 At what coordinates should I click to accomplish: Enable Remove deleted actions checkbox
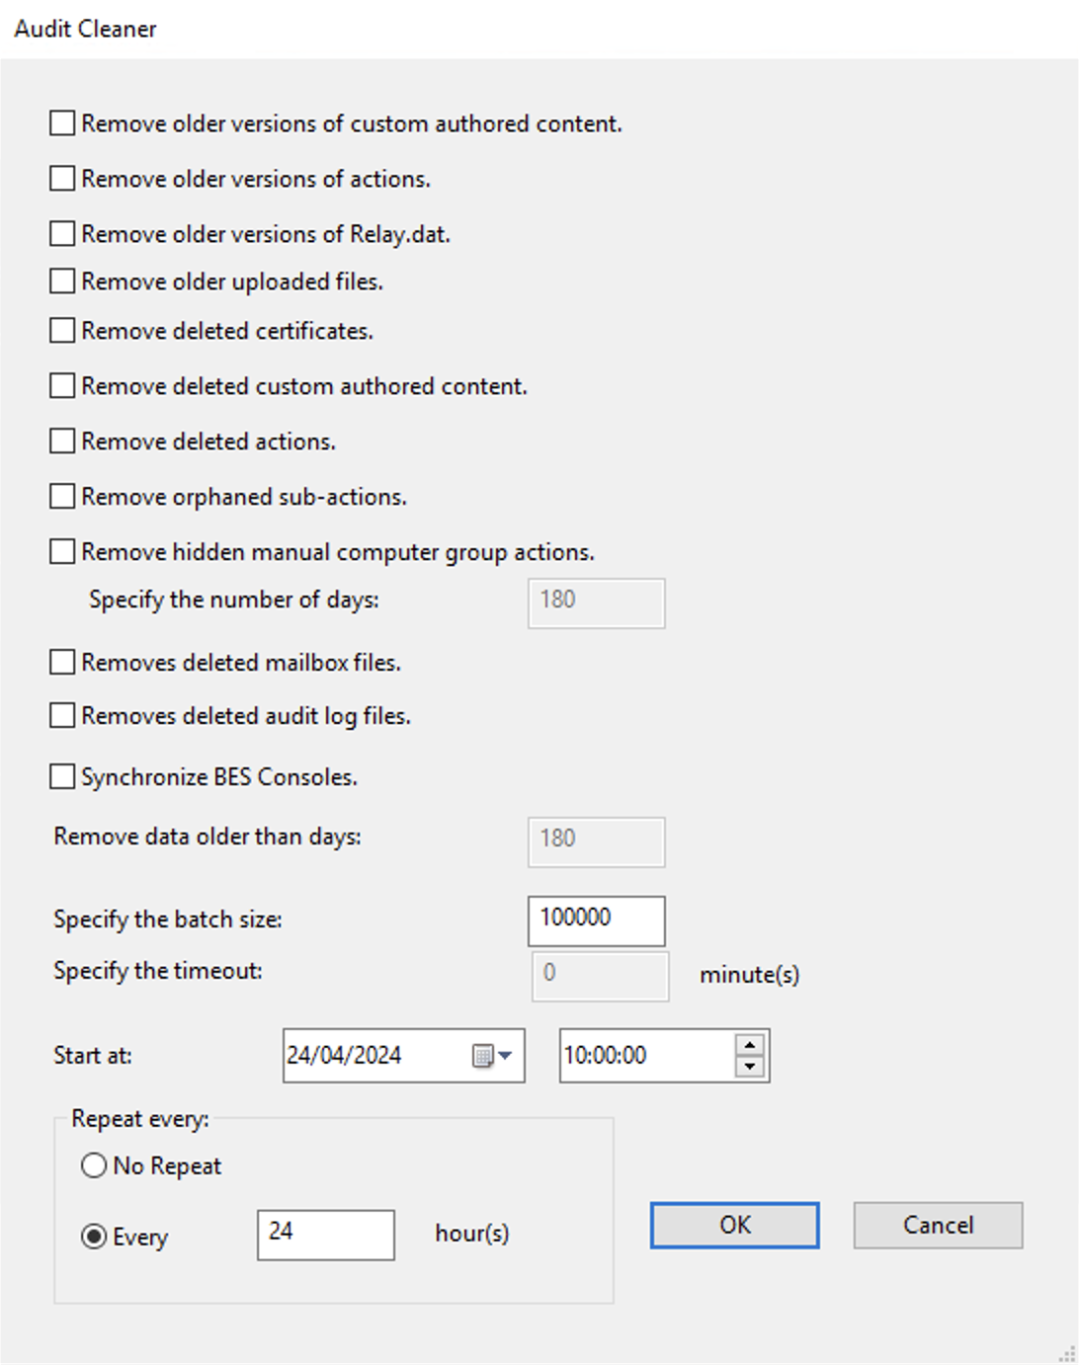62,442
